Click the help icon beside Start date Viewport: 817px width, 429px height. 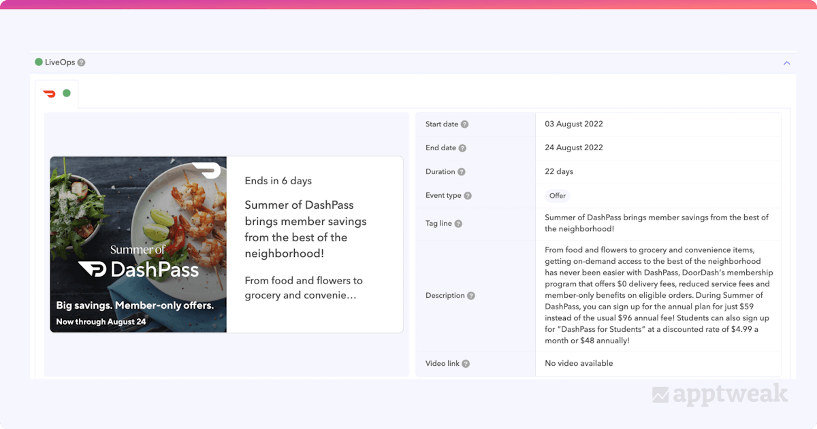coord(464,124)
